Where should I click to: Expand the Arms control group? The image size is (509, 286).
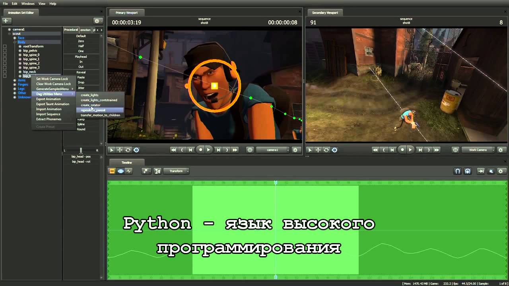point(15,80)
